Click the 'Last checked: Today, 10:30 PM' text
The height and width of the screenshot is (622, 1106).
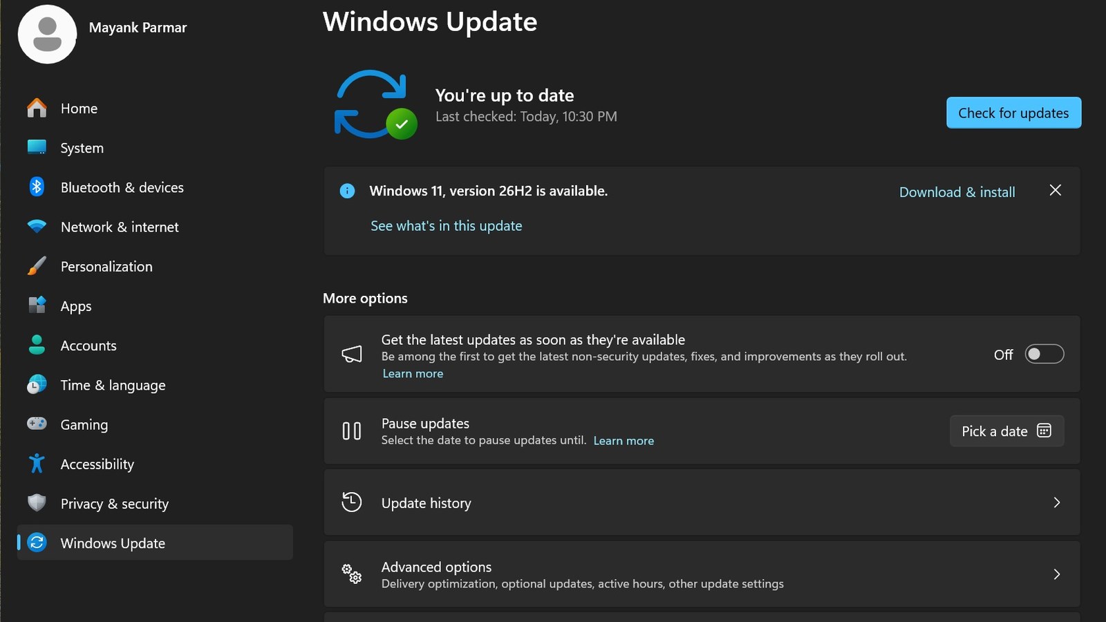(526, 117)
